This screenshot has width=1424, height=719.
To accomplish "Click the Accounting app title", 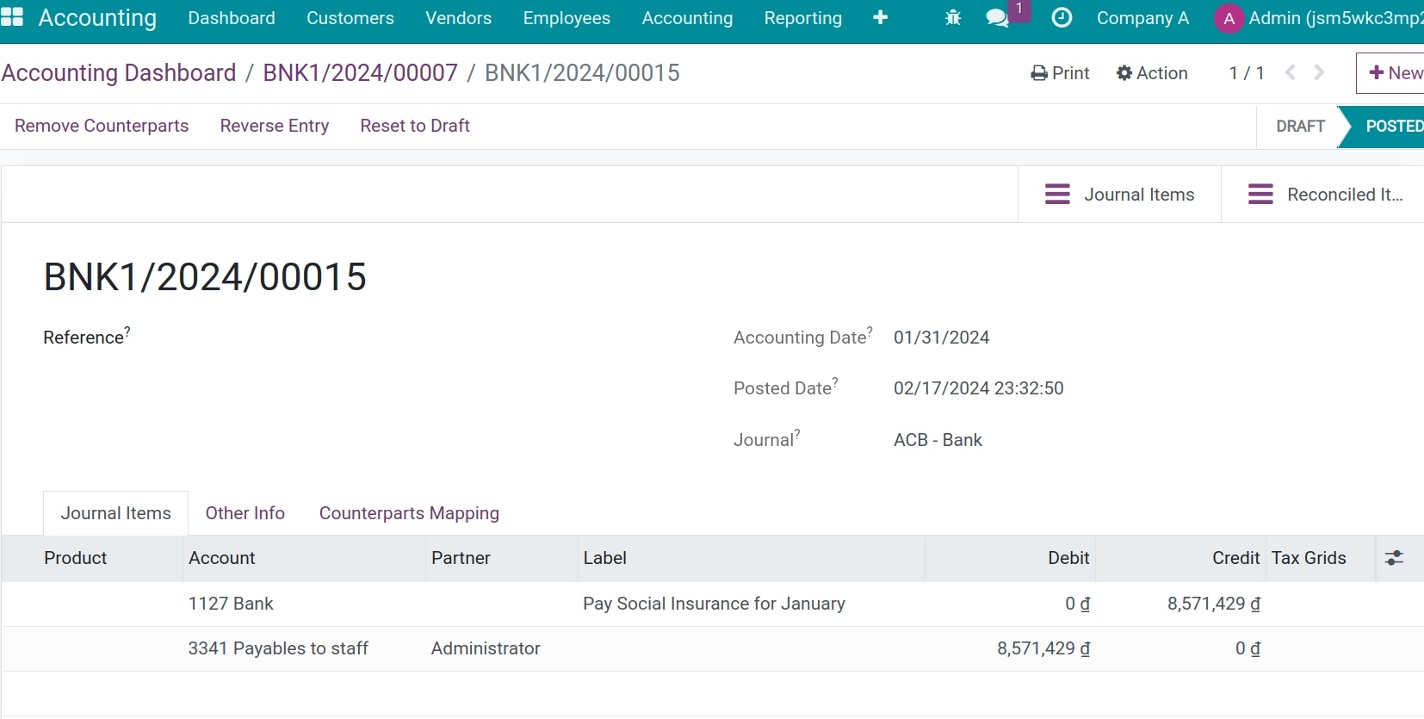I will [x=97, y=18].
